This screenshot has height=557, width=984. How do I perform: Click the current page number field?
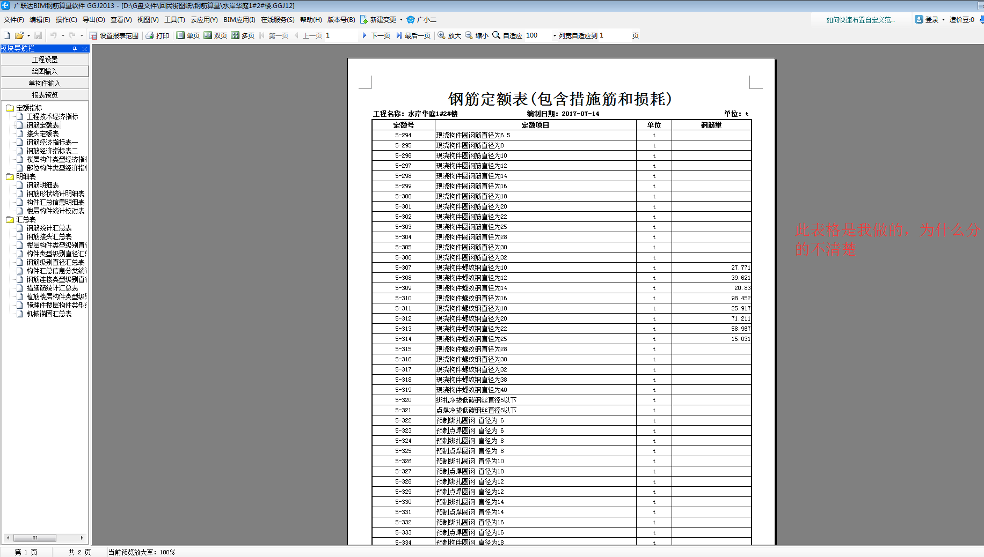341,35
